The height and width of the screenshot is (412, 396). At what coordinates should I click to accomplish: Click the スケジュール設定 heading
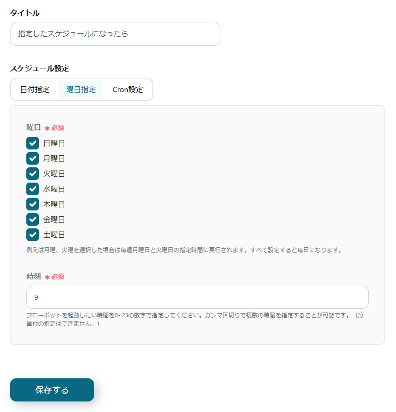[x=39, y=68]
